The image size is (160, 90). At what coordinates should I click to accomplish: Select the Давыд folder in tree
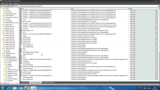[9, 64]
